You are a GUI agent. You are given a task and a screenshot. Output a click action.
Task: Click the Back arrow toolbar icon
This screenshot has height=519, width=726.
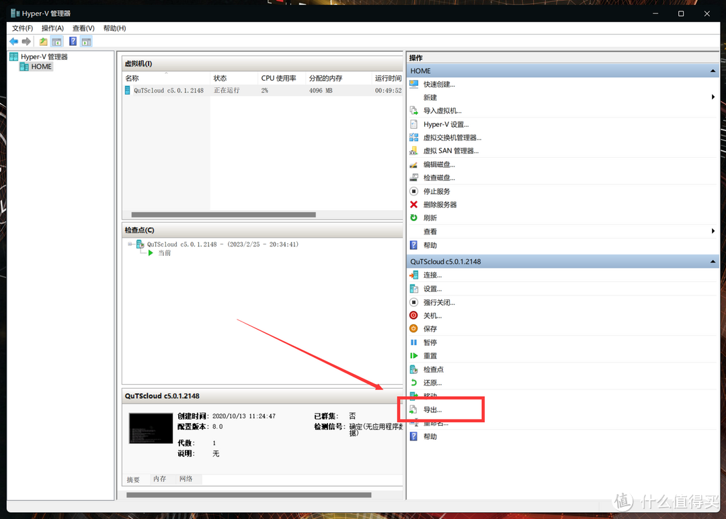tap(14, 42)
